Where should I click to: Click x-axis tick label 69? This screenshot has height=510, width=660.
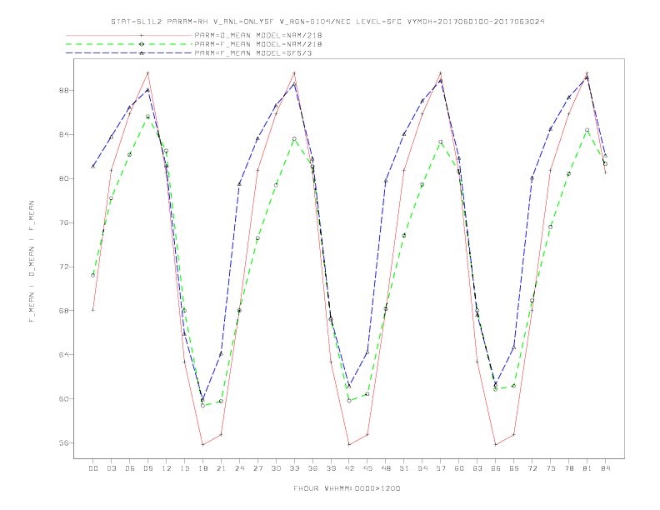click(514, 468)
